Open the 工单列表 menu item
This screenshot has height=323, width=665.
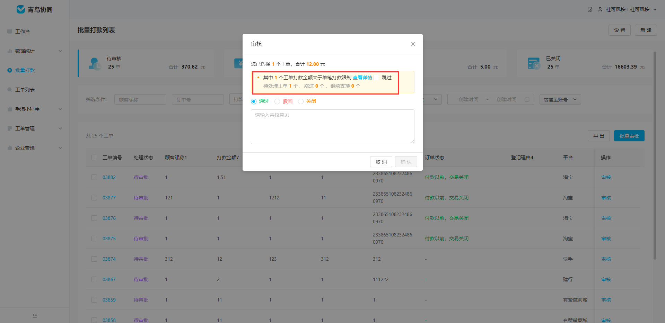pos(35,90)
